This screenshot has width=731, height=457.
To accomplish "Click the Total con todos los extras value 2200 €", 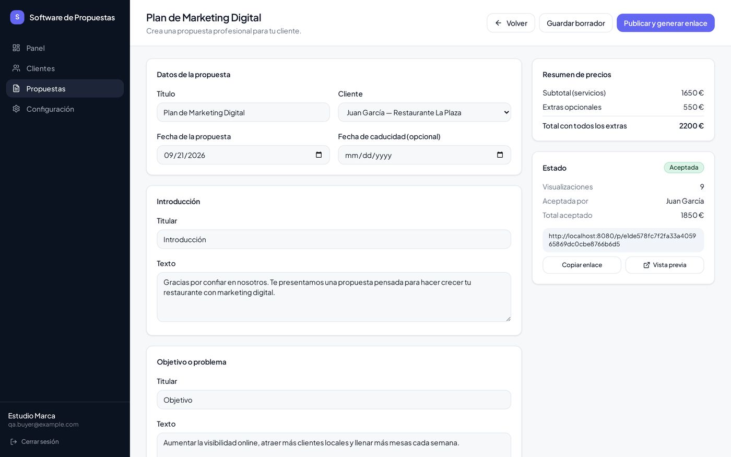I will [691, 126].
